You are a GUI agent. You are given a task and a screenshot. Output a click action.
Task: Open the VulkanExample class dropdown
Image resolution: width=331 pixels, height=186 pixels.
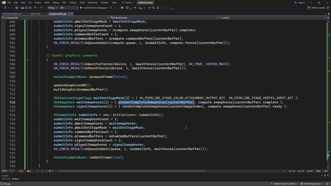pyautogui.click(x=164, y=18)
